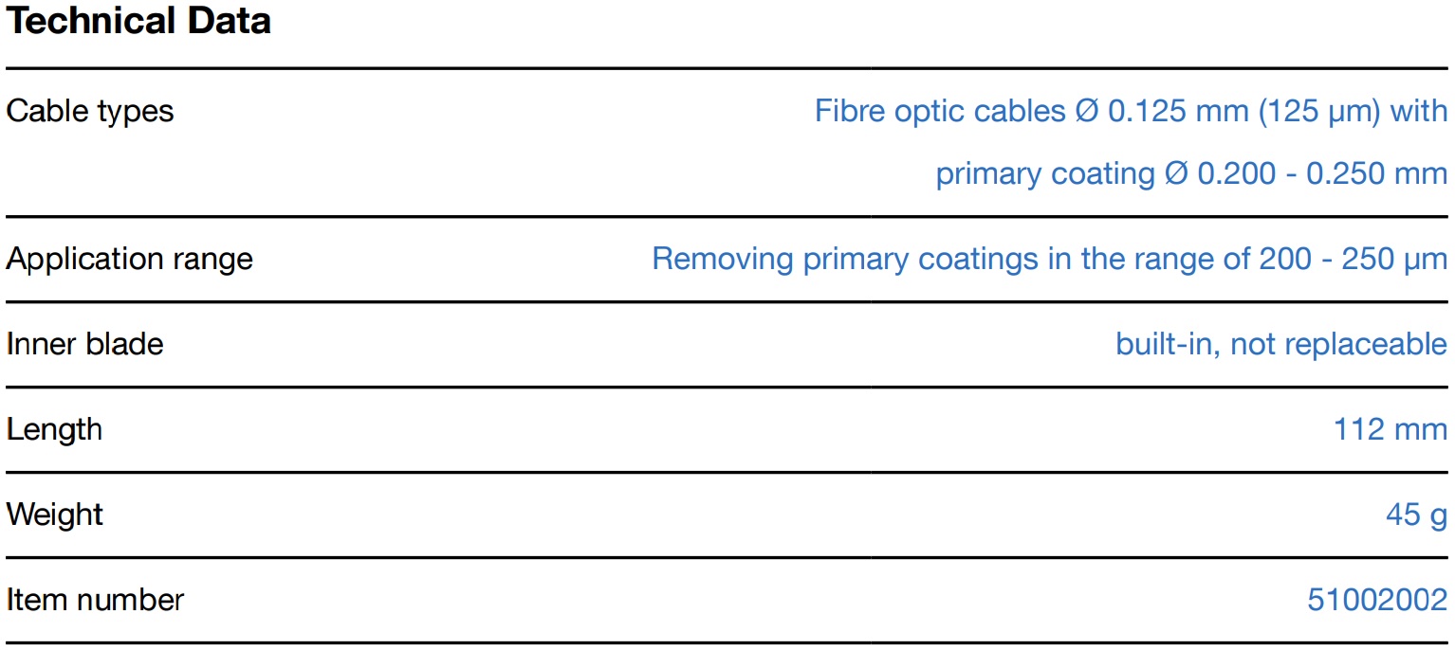The image size is (1455, 650).
Task: Click the 'Cable types' row label
Action: pos(90,112)
